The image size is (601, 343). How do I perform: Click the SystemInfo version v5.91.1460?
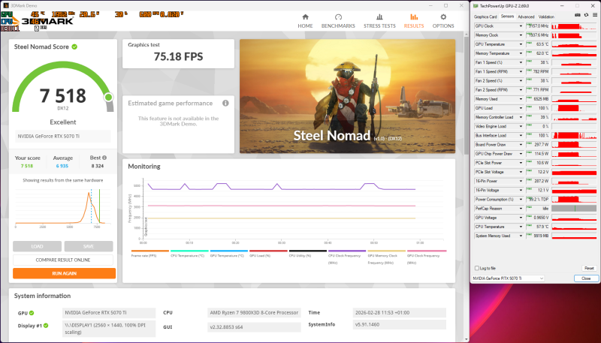[400, 325]
